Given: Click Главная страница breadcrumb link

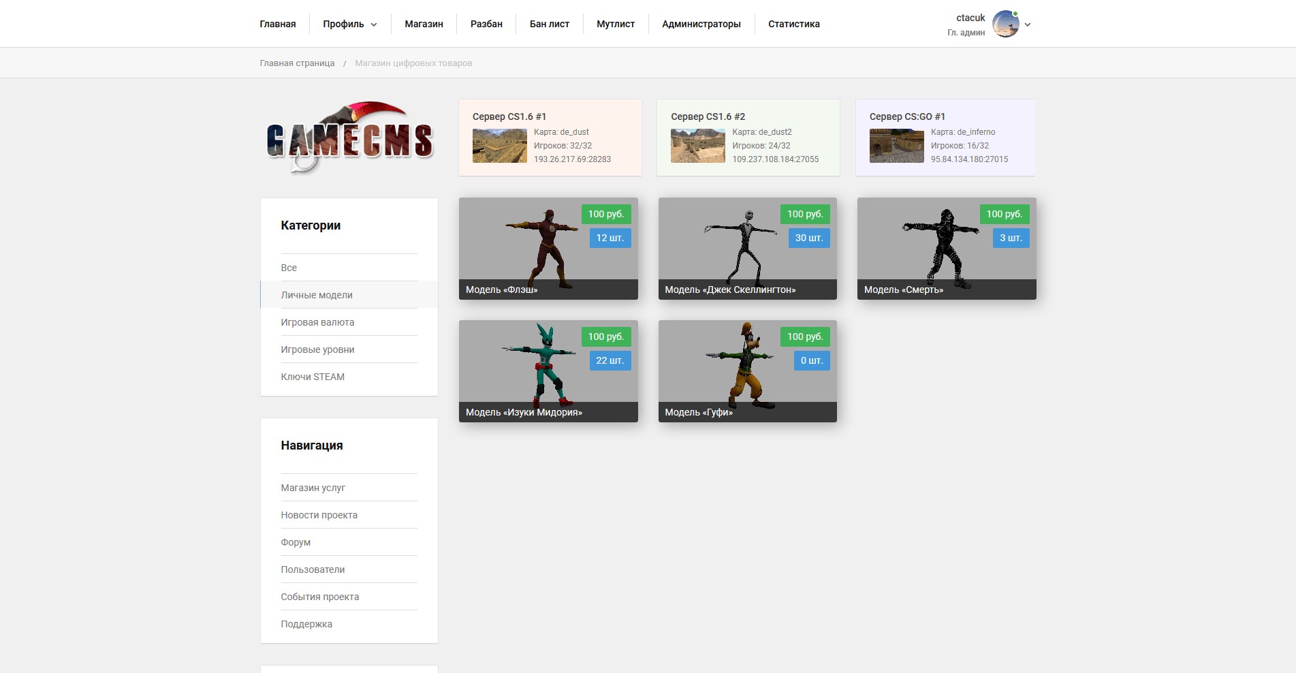Looking at the screenshot, I should point(297,63).
